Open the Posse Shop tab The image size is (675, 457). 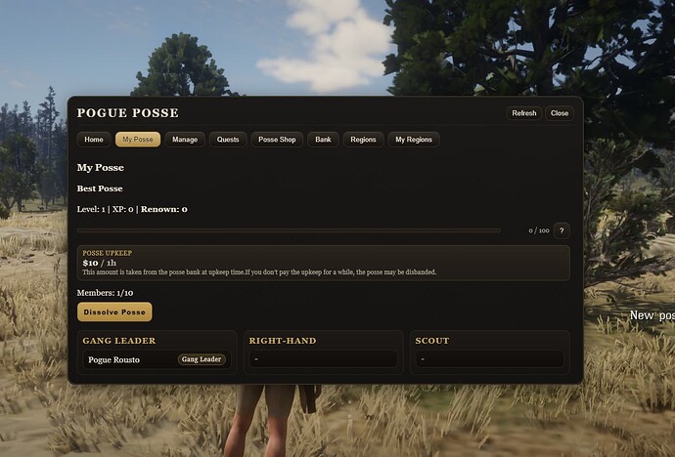coord(277,140)
